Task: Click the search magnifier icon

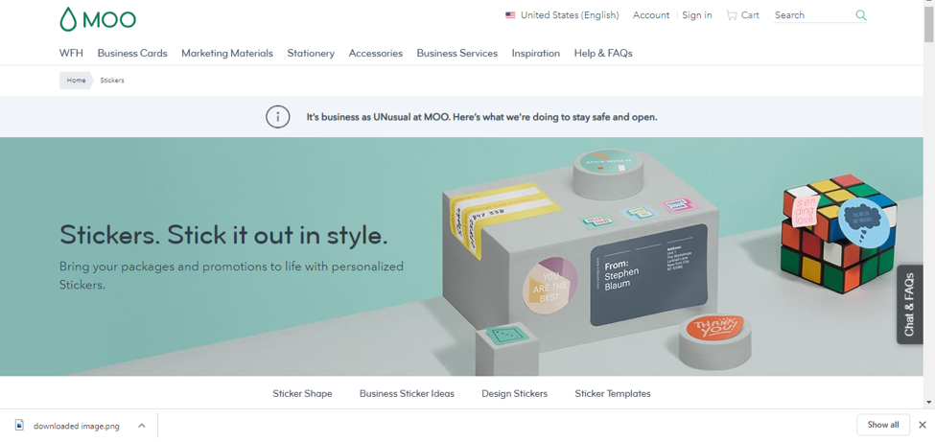Action: (861, 15)
